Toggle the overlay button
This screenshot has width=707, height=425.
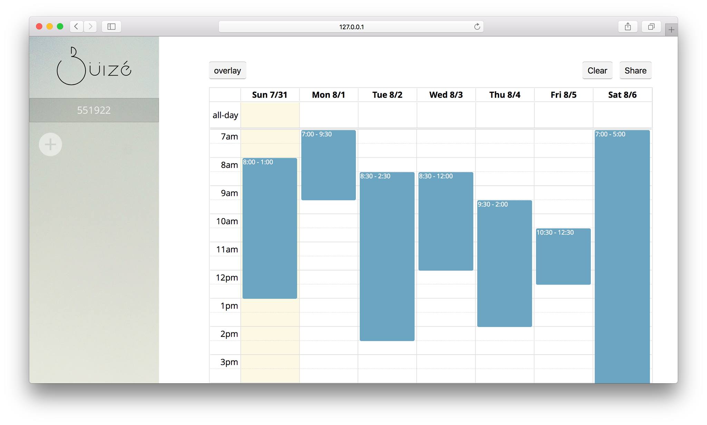[x=227, y=70]
